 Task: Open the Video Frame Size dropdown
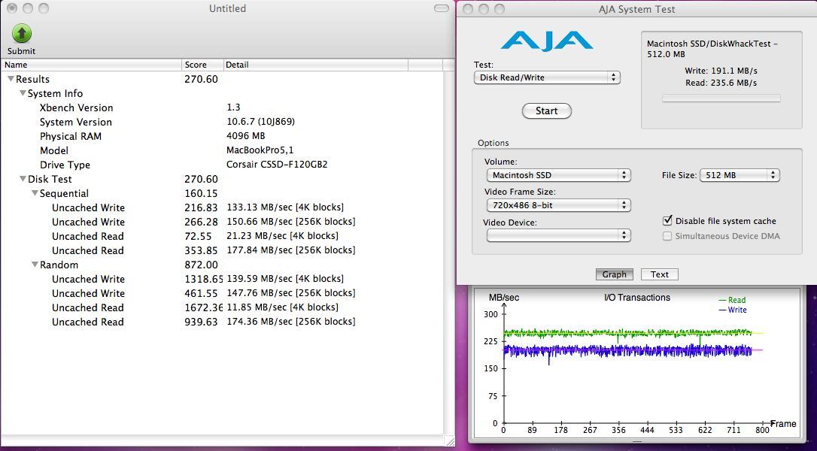558,205
